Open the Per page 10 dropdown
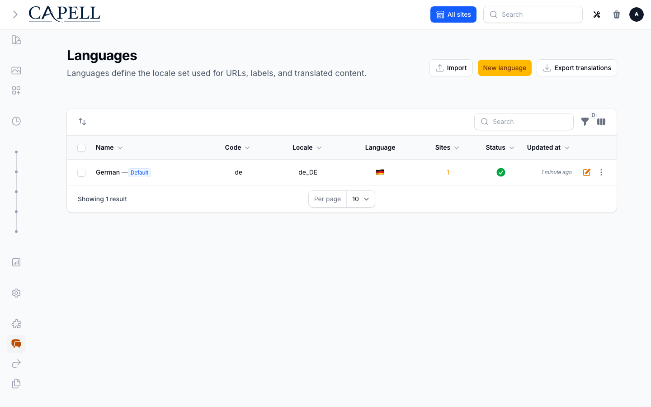This screenshot has width=651, height=407. (361, 199)
